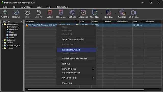Click the Add URL toolbar icon

tap(5, 13)
